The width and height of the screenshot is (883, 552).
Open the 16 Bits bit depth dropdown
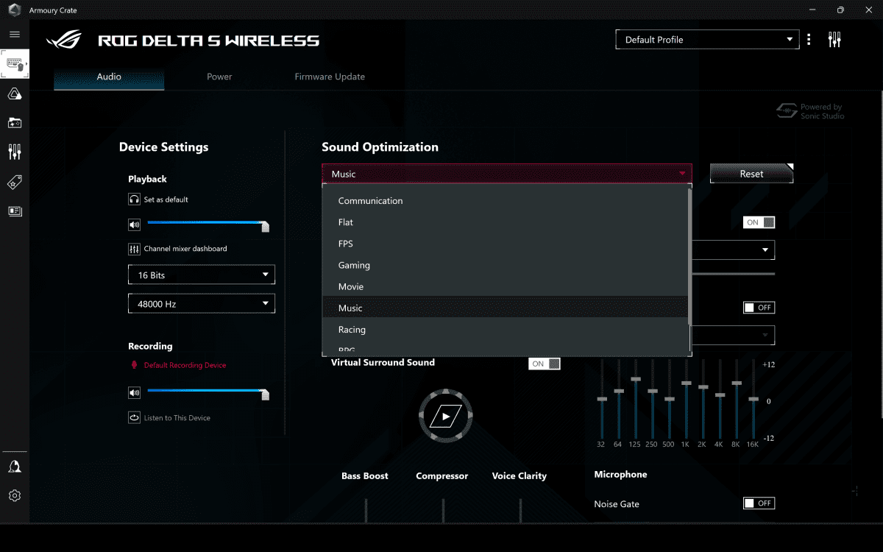coord(202,275)
